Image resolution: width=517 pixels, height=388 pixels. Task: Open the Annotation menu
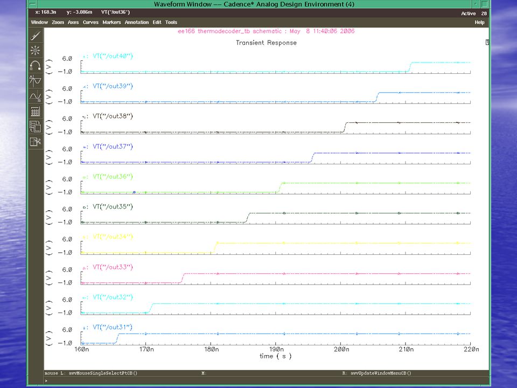tap(136, 22)
